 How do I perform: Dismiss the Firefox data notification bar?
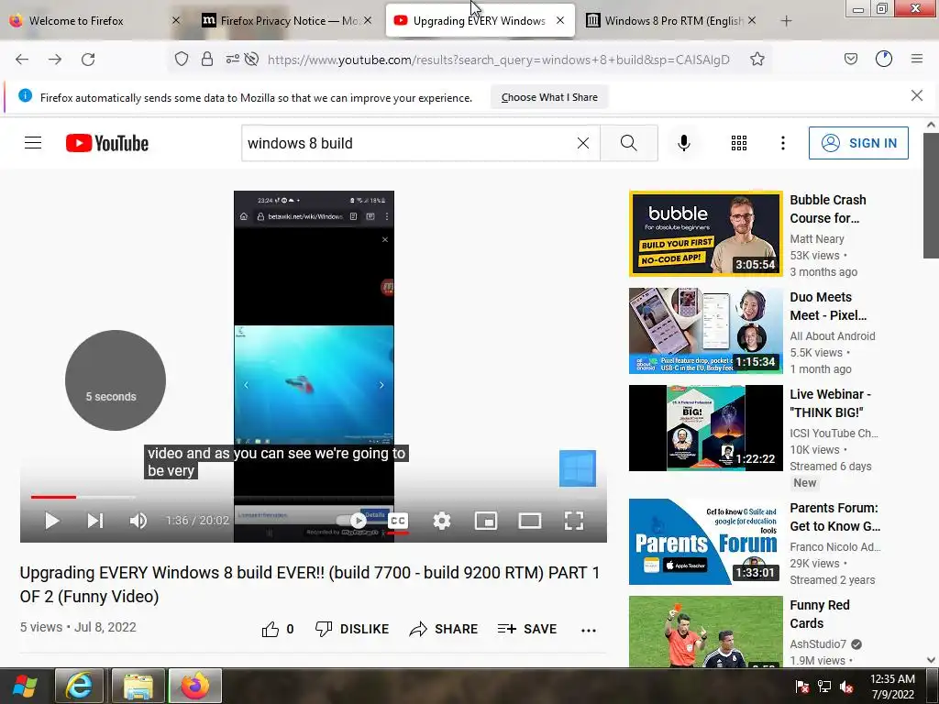pyautogui.click(x=917, y=95)
